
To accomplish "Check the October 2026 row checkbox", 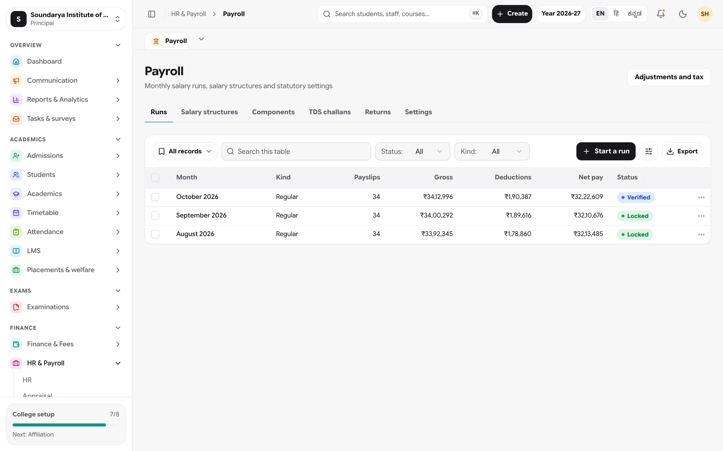I will click(x=155, y=197).
